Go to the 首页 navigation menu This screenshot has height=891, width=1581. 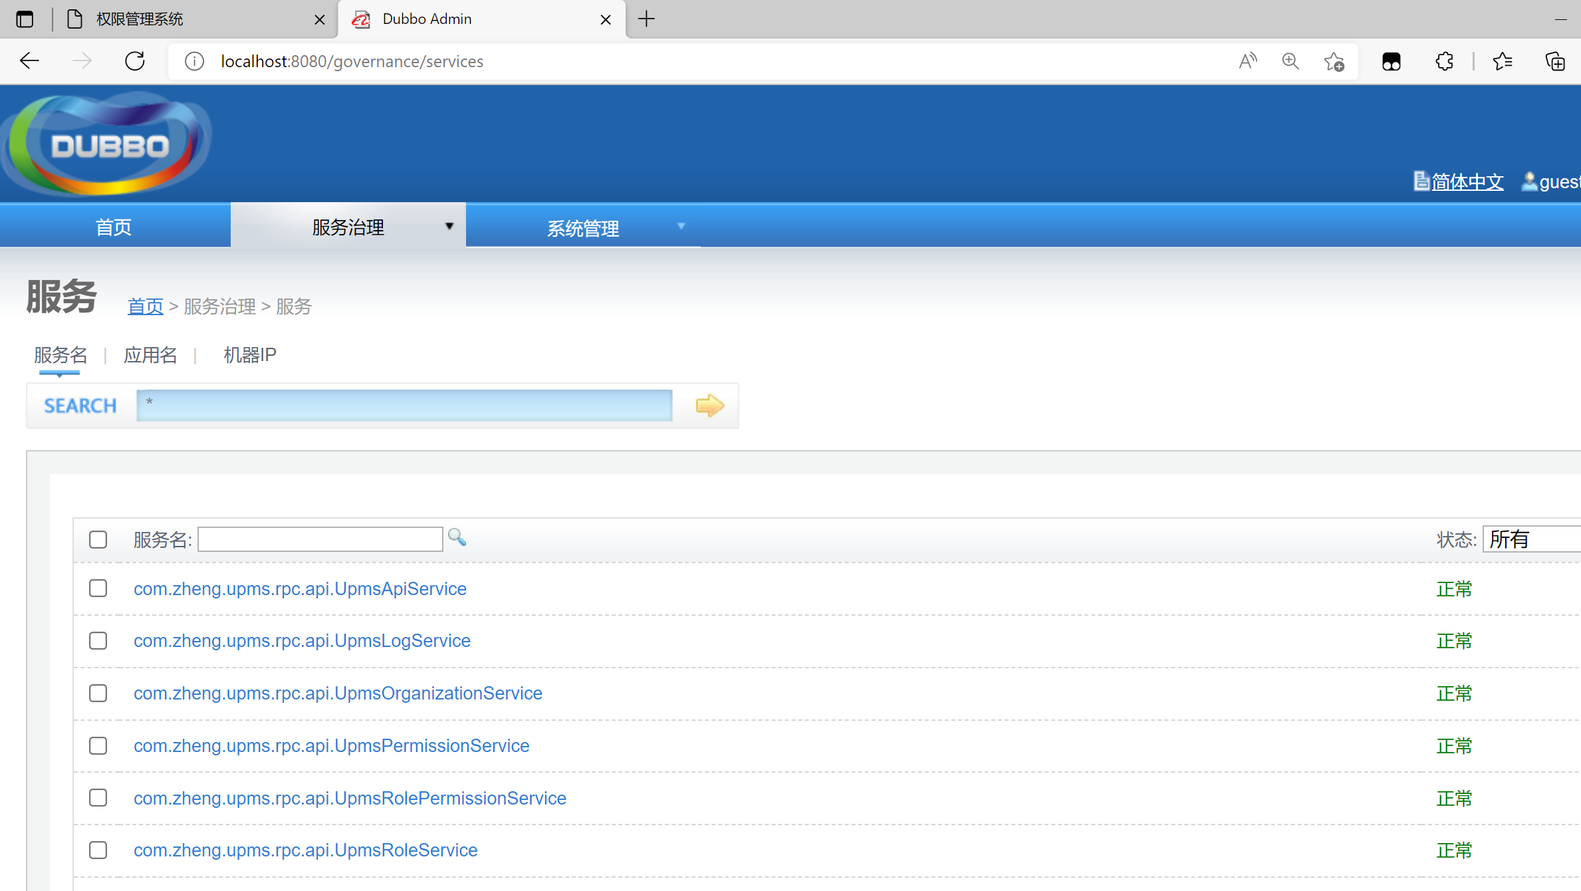coord(114,227)
